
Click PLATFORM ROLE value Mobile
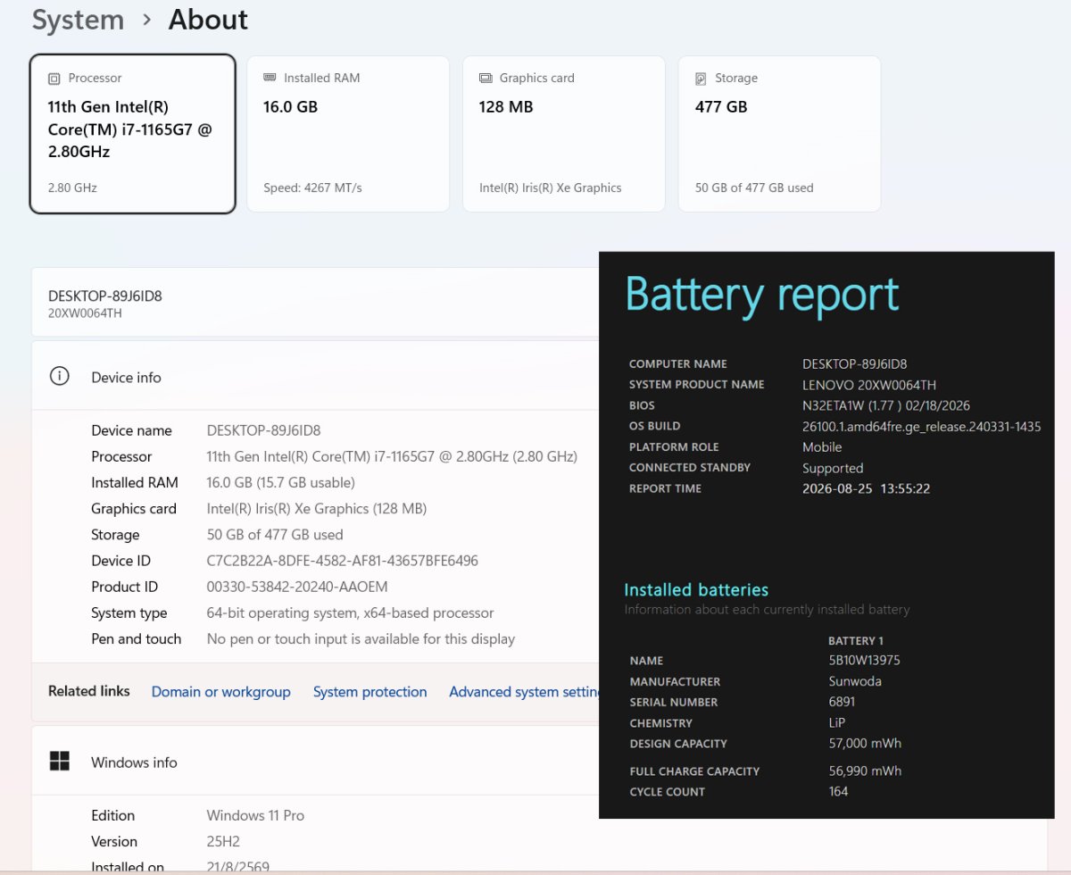pyautogui.click(x=822, y=446)
